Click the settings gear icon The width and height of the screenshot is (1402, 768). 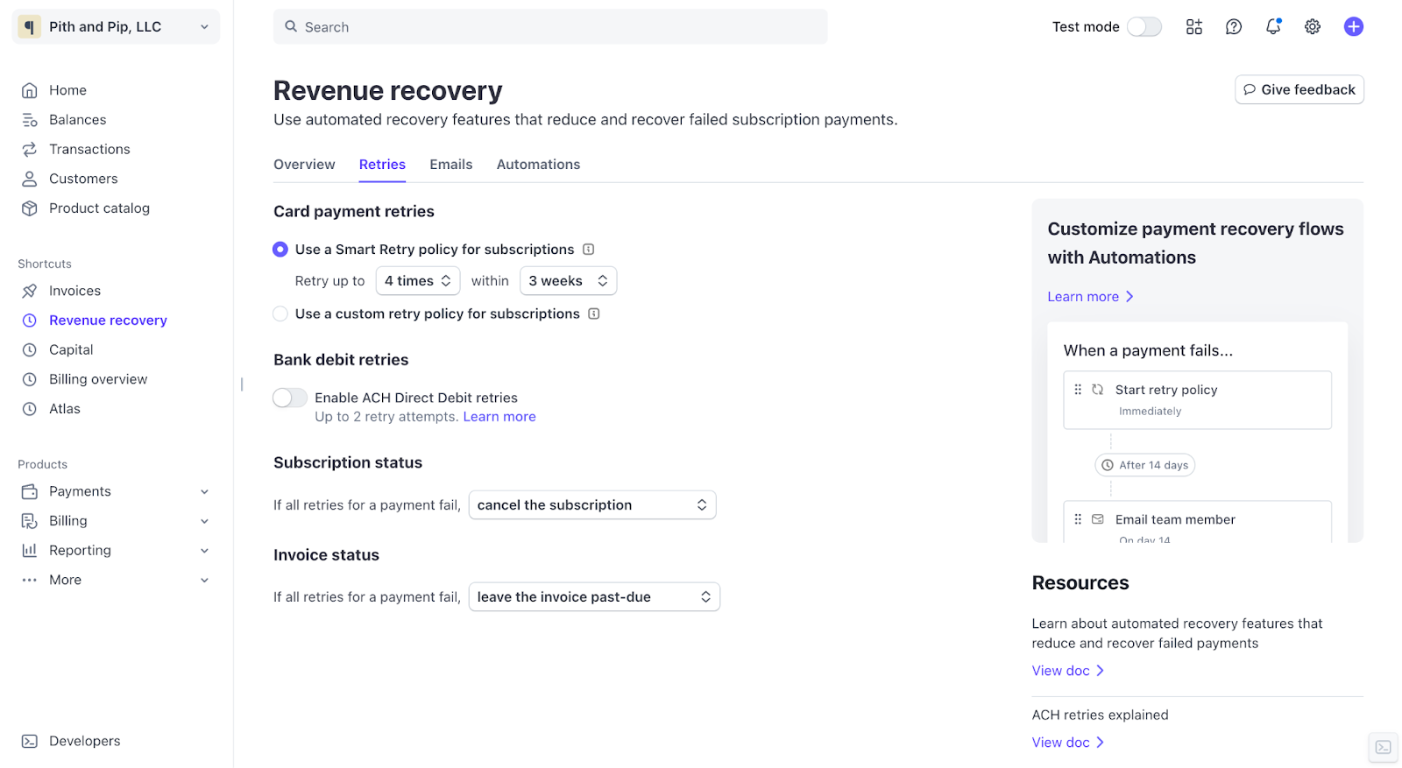coord(1312,27)
